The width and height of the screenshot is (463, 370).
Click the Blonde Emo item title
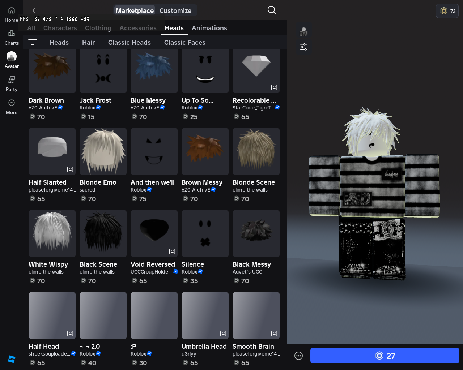98,182
